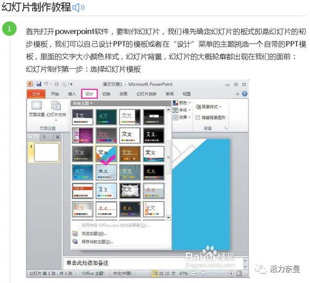This screenshot has height=283, width=310.
Task: Switch to the 插入 Insert tab
Action: [72, 94]
